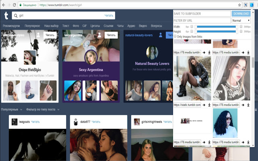Select the Фото tab
258x161 pixels.
(76, 26)
